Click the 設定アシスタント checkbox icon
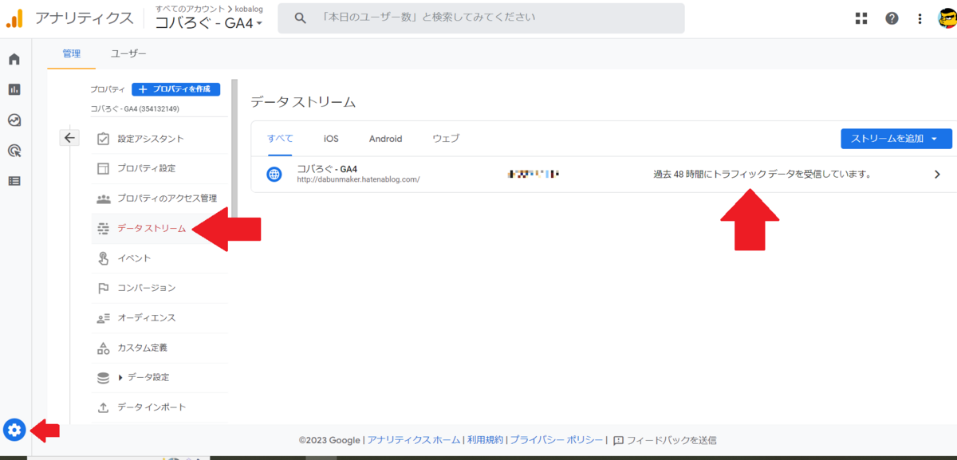The height and width of the screenshot is (460, 957). pos(103,139)
